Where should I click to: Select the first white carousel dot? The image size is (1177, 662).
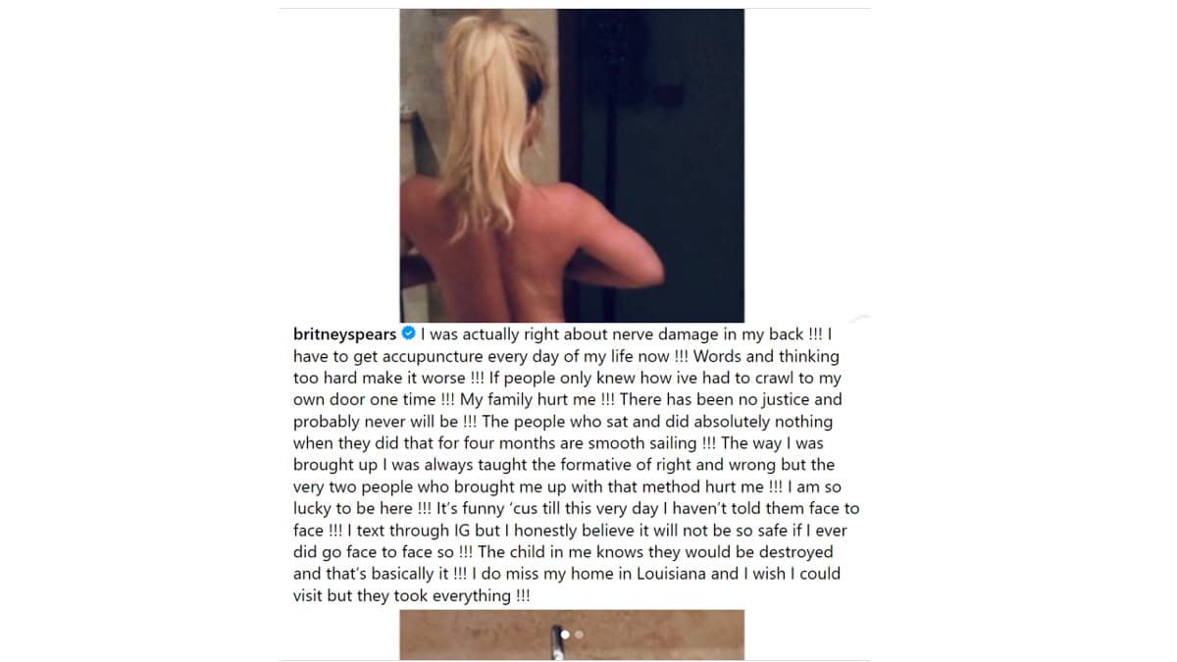(565, 635)
